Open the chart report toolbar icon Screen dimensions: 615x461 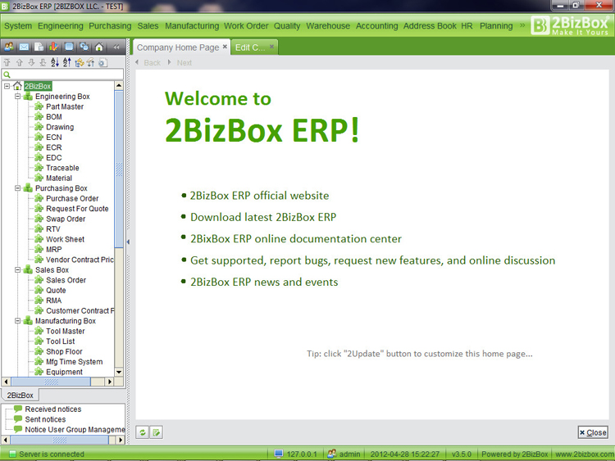pos(54,47)
